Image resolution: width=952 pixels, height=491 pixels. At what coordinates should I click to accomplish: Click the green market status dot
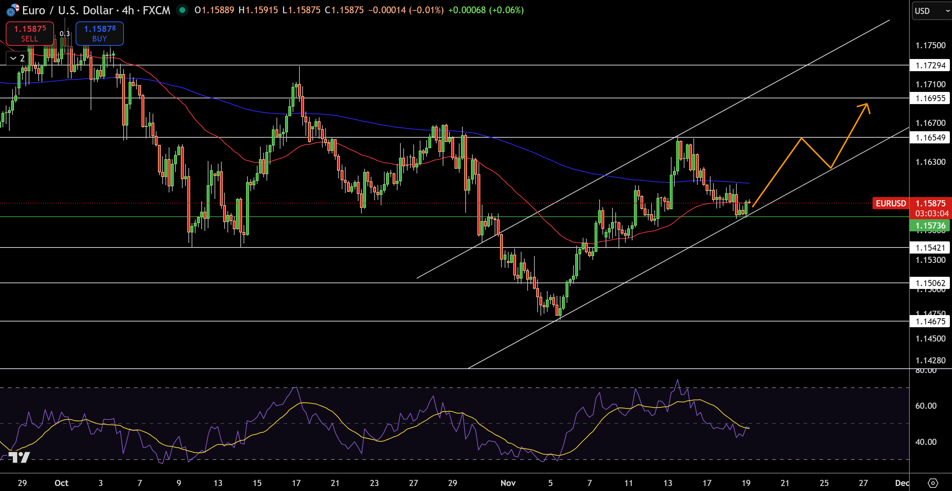pos(182,11)
